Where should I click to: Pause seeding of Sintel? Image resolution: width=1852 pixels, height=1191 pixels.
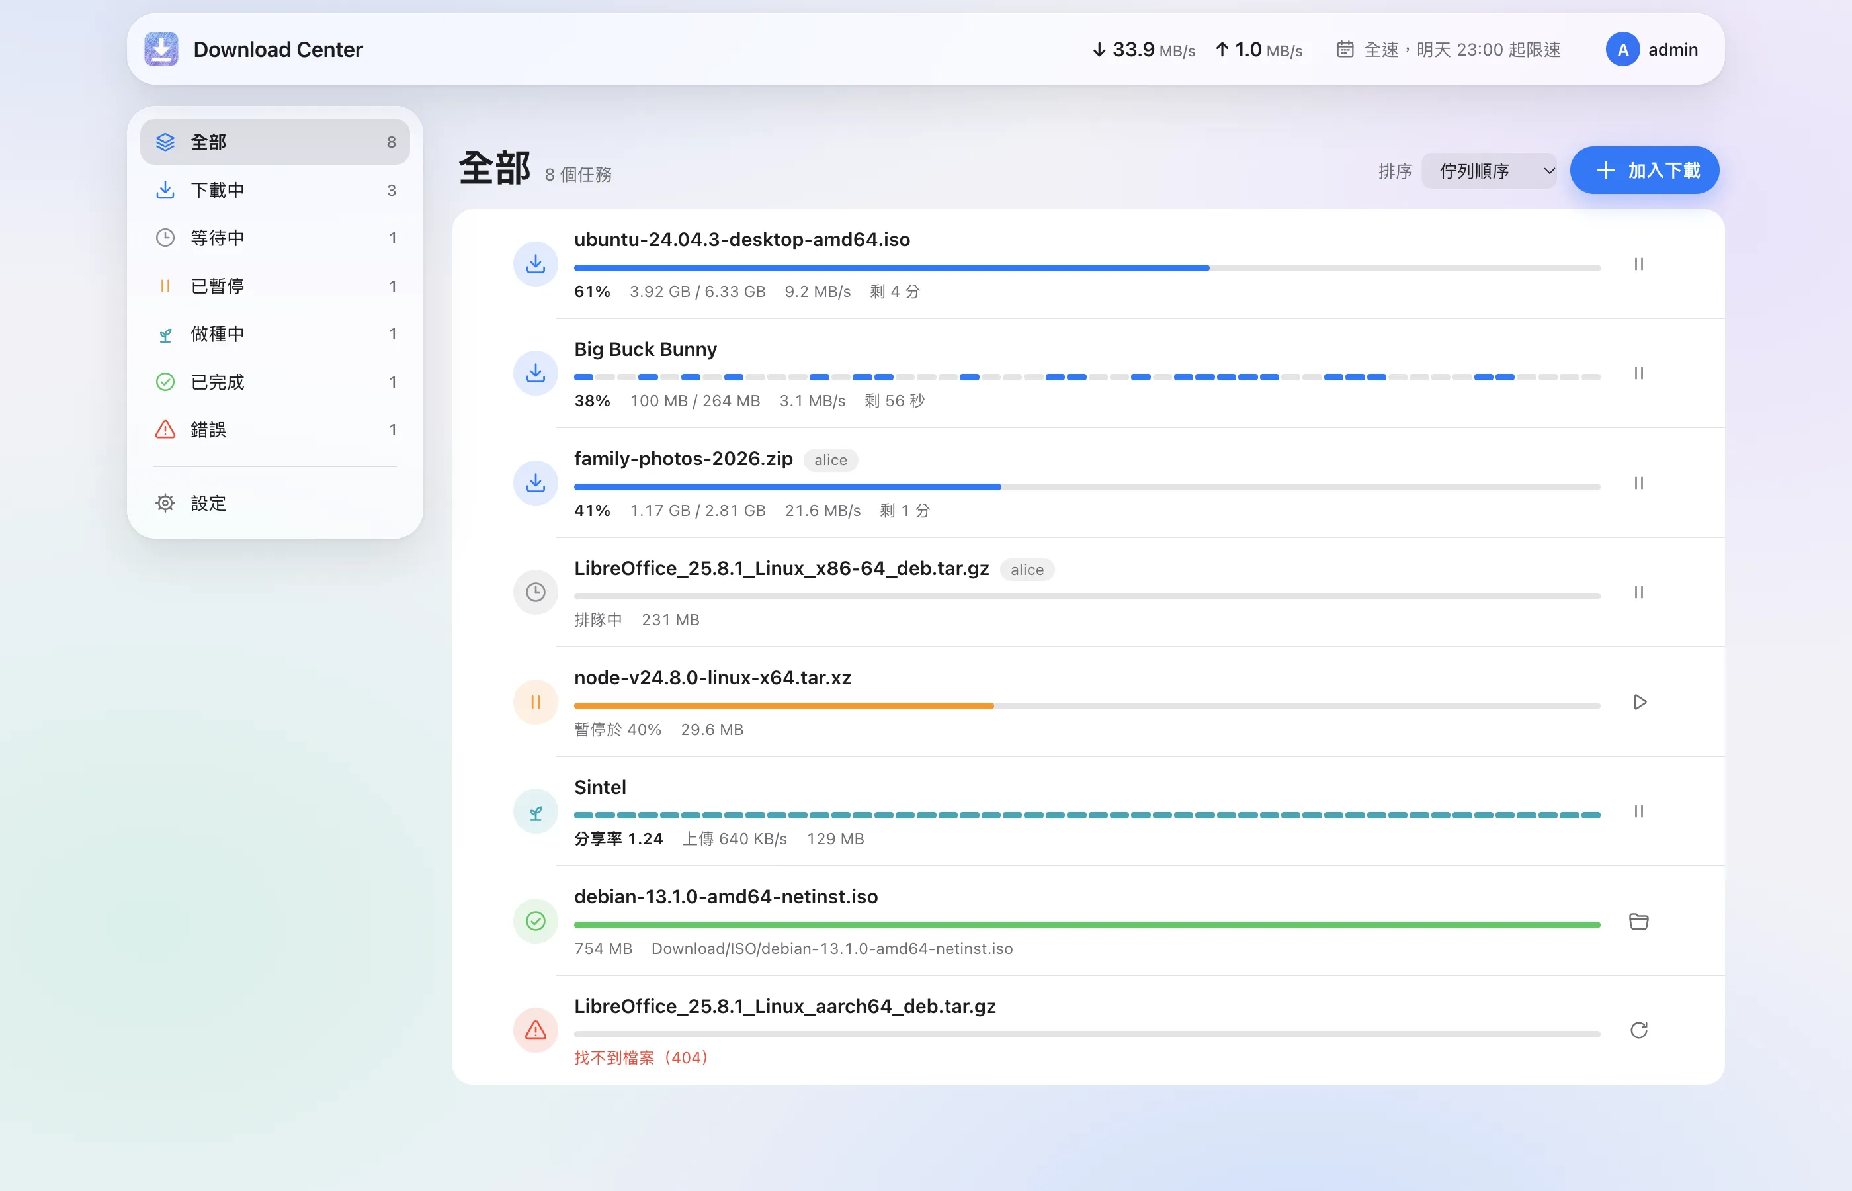1638,811
